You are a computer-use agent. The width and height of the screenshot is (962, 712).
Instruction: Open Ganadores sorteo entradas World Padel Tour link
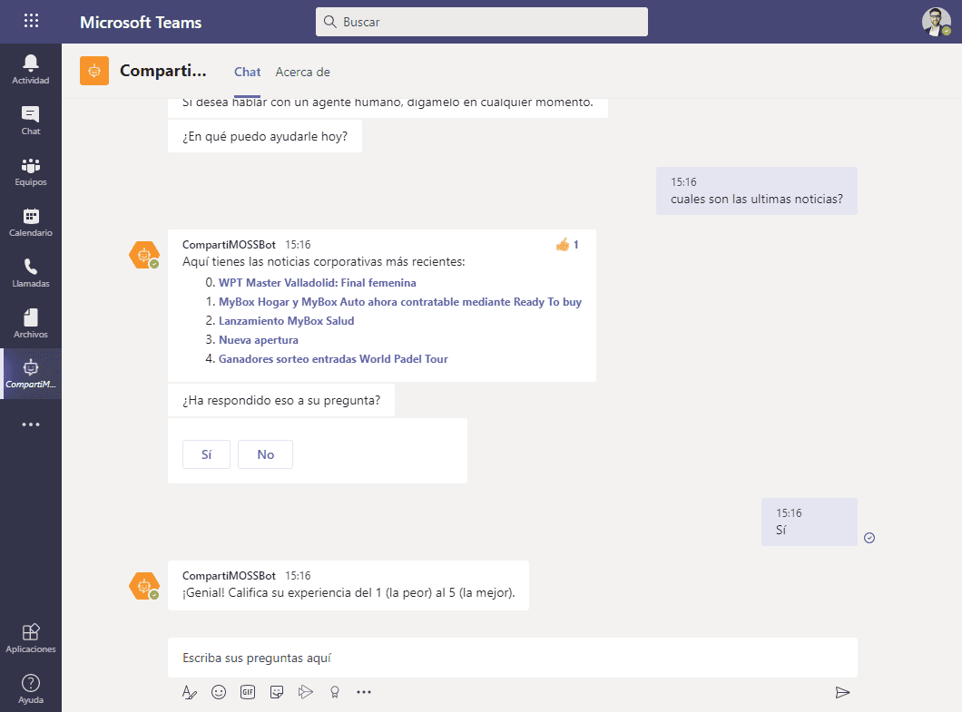[x=333, y=359]
